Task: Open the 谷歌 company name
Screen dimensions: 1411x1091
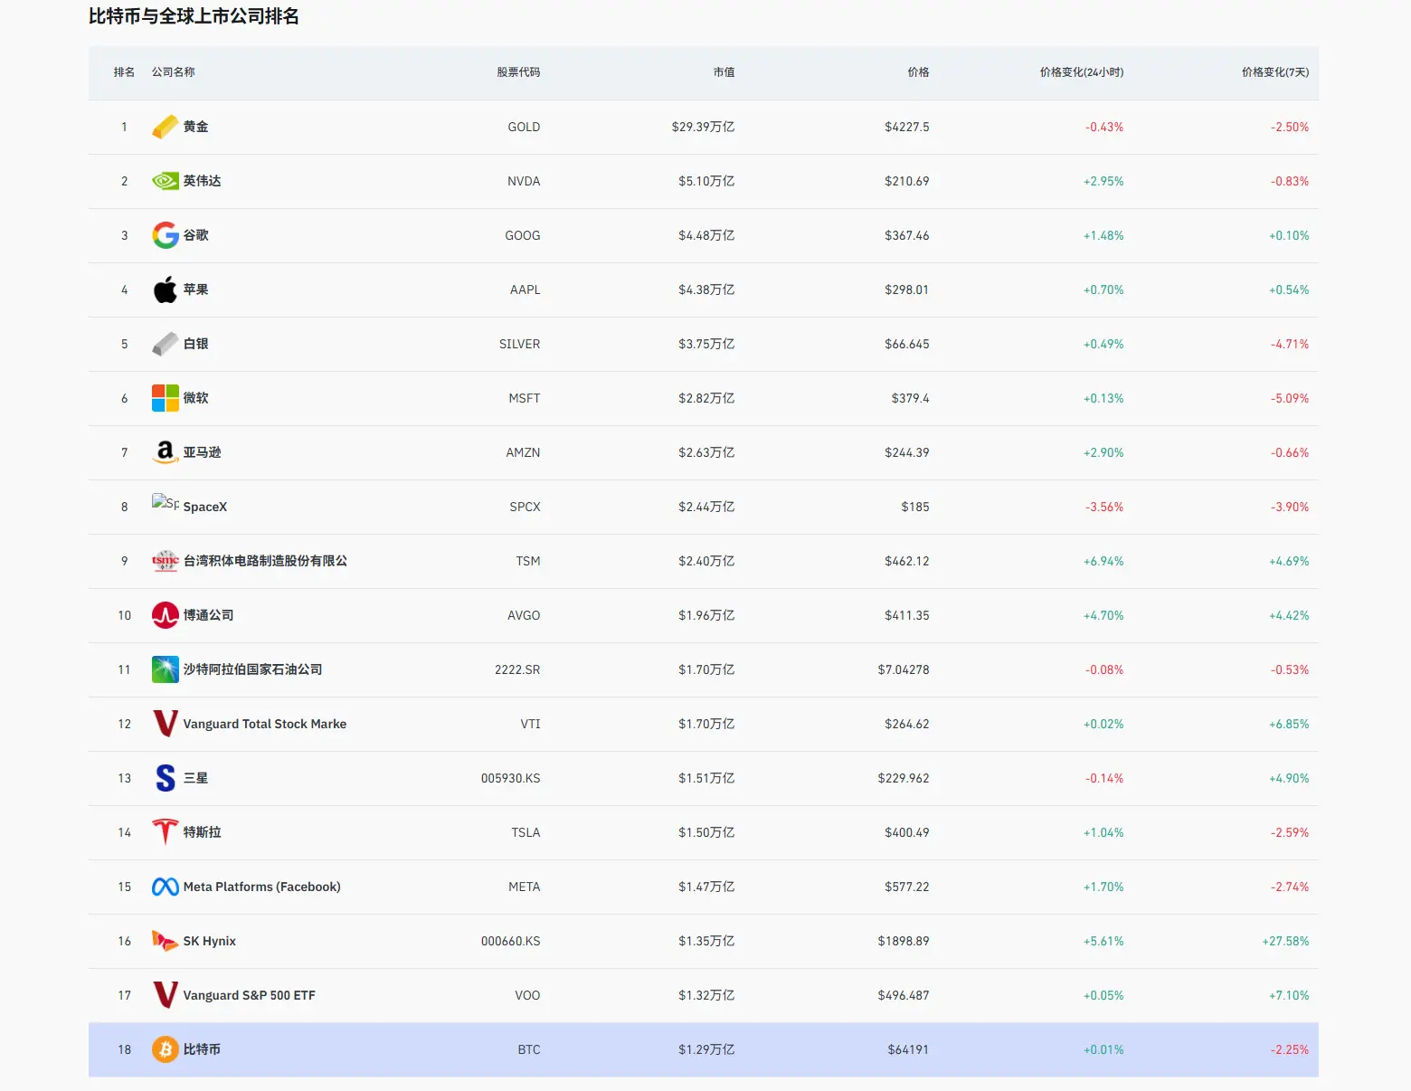Action: [196, 235]
